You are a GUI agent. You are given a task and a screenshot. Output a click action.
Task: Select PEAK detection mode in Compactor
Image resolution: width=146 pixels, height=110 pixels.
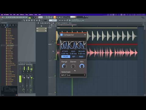coord(66,57)
